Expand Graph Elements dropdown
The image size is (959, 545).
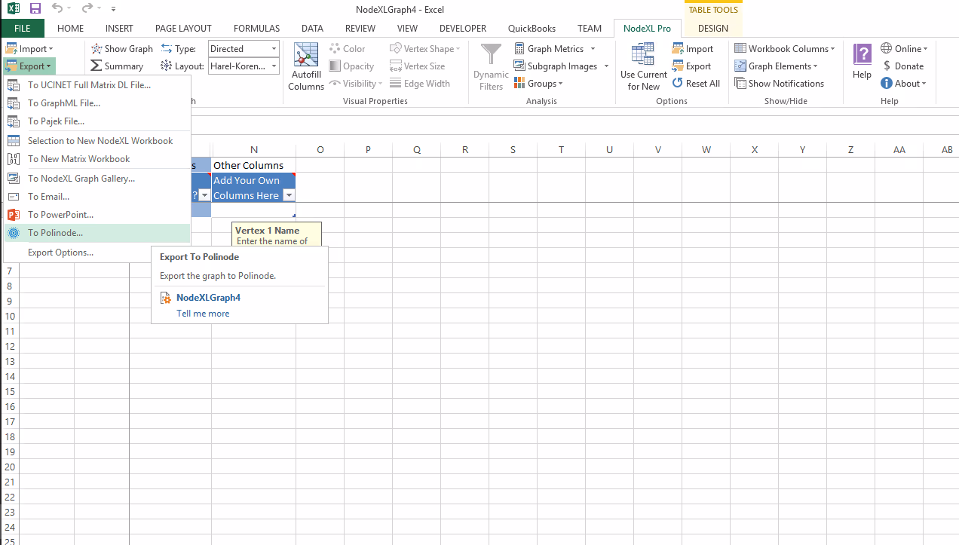click(777, 66)
